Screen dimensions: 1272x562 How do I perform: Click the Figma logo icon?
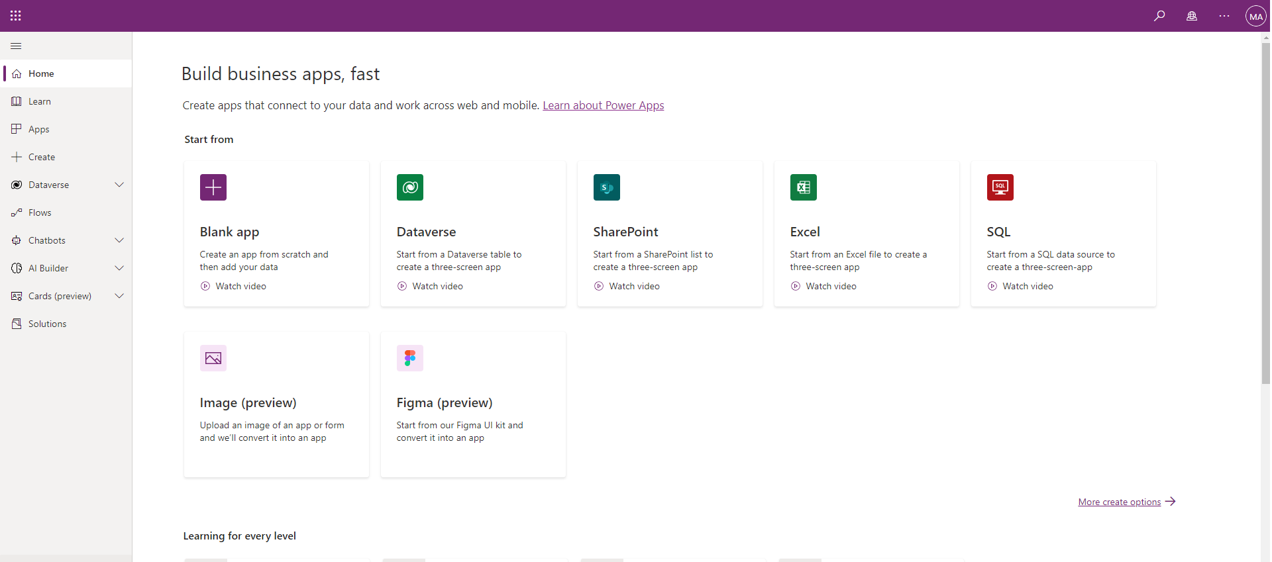(x=409, y=358)
